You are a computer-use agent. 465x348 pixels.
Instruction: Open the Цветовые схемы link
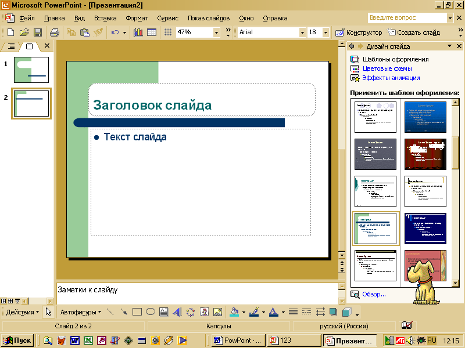click(387, 68)
